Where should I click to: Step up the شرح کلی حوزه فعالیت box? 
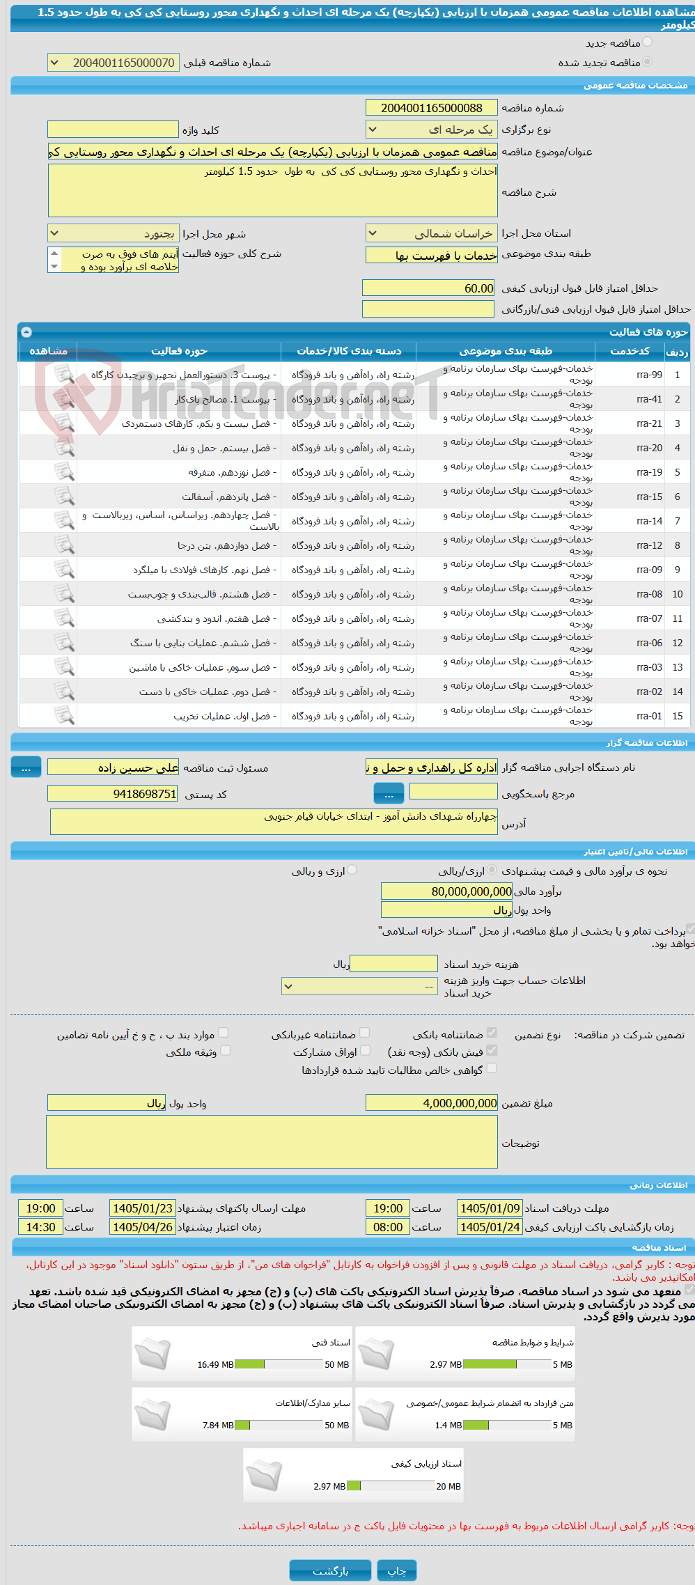click(54, 253)
